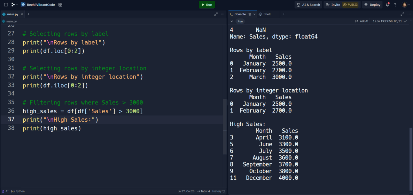Click the high_sales assignment line

coord(83,111)
